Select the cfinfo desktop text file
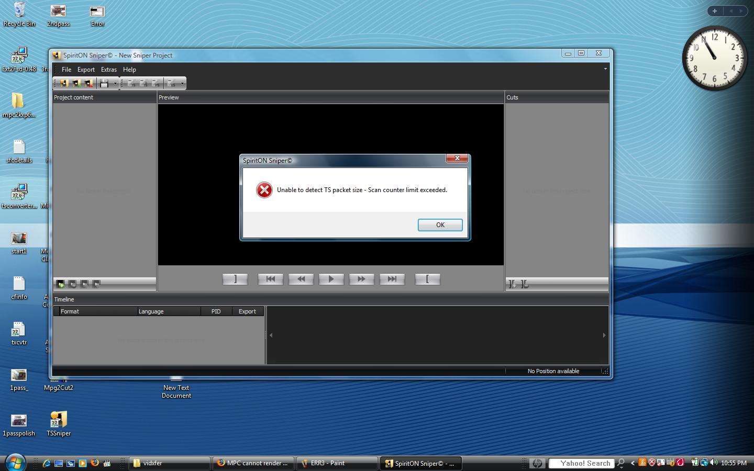Viewport: 754px width, 471px height. click(x=19, y=288)
